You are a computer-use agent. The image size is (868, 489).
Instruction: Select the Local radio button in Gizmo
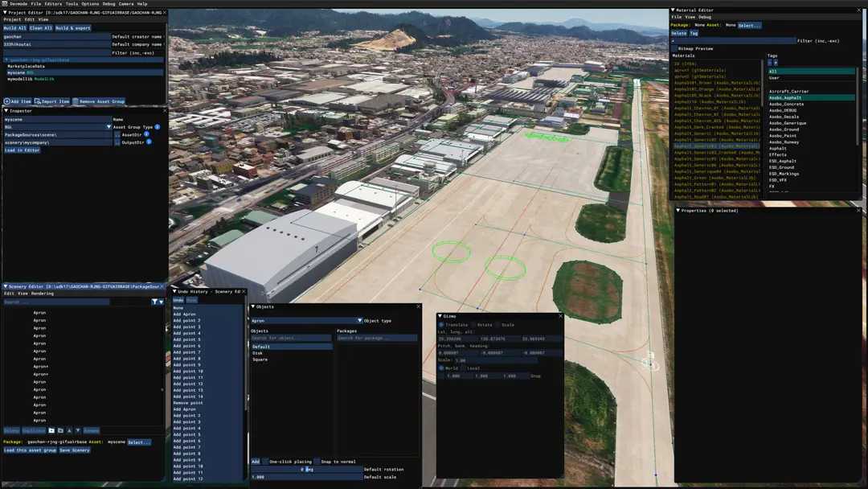click(464, 368)
